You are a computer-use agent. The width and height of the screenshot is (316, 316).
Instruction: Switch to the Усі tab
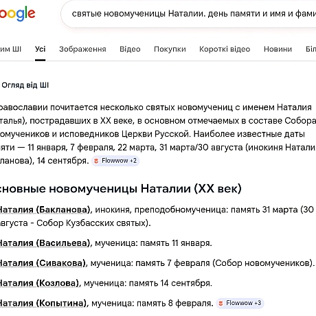click(41, 49)
